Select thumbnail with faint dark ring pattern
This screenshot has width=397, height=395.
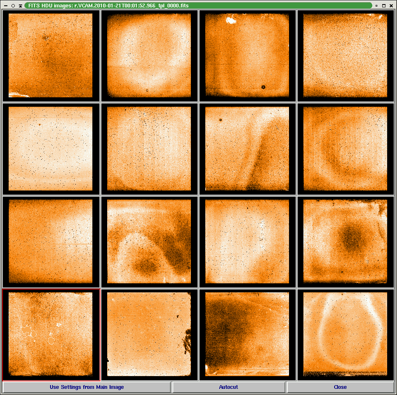tap(345, 149)
